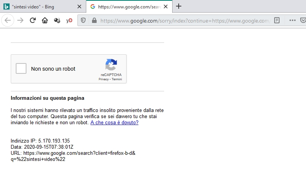Open the reCAPTCHA Termini link
This screenshot has width=306, height=172.
pos(117,79)
